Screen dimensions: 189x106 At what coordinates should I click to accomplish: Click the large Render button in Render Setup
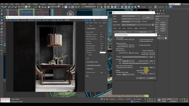click(x=148, y=17)
